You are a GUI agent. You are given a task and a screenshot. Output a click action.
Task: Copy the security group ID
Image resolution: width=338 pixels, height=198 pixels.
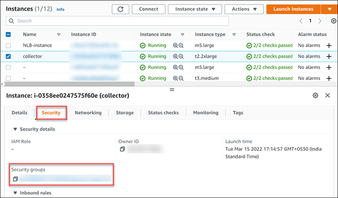click(x=15, y=179)
